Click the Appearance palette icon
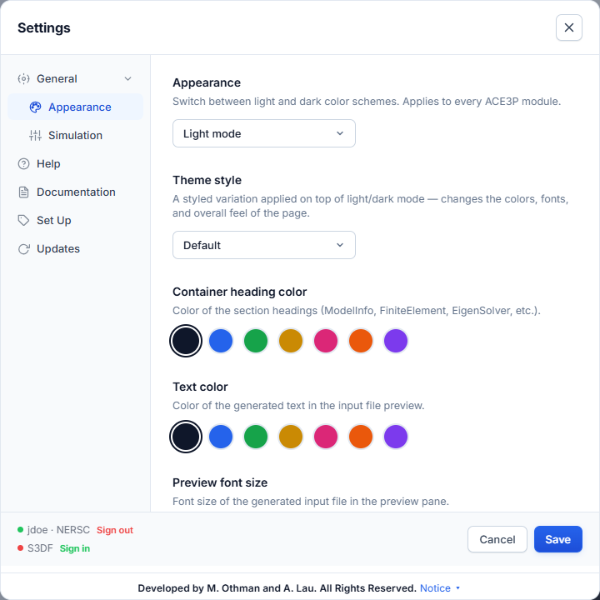600x600 pixels. pyautogui.click(x=35, y=107)
